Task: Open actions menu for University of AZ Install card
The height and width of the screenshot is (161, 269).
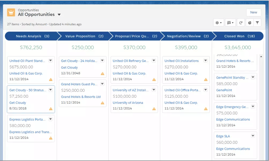Action: point(154,90)
